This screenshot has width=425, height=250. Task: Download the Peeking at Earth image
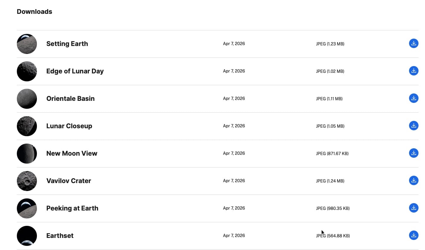tap(413, 208)
